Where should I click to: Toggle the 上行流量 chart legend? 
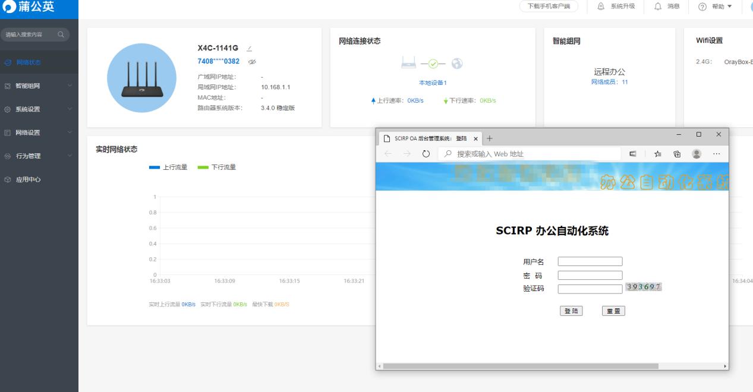tap(169, 167)
